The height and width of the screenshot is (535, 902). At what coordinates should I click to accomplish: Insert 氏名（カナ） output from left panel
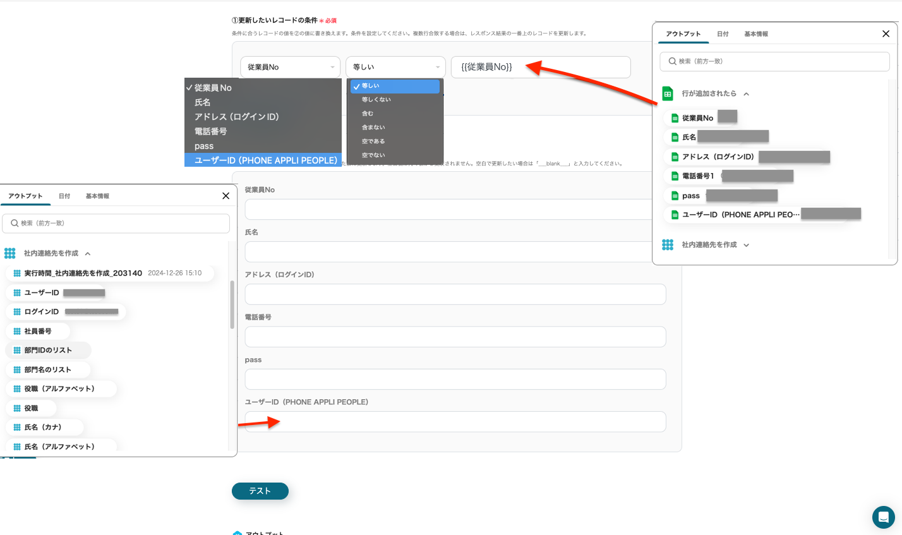[x=44, y=428]
